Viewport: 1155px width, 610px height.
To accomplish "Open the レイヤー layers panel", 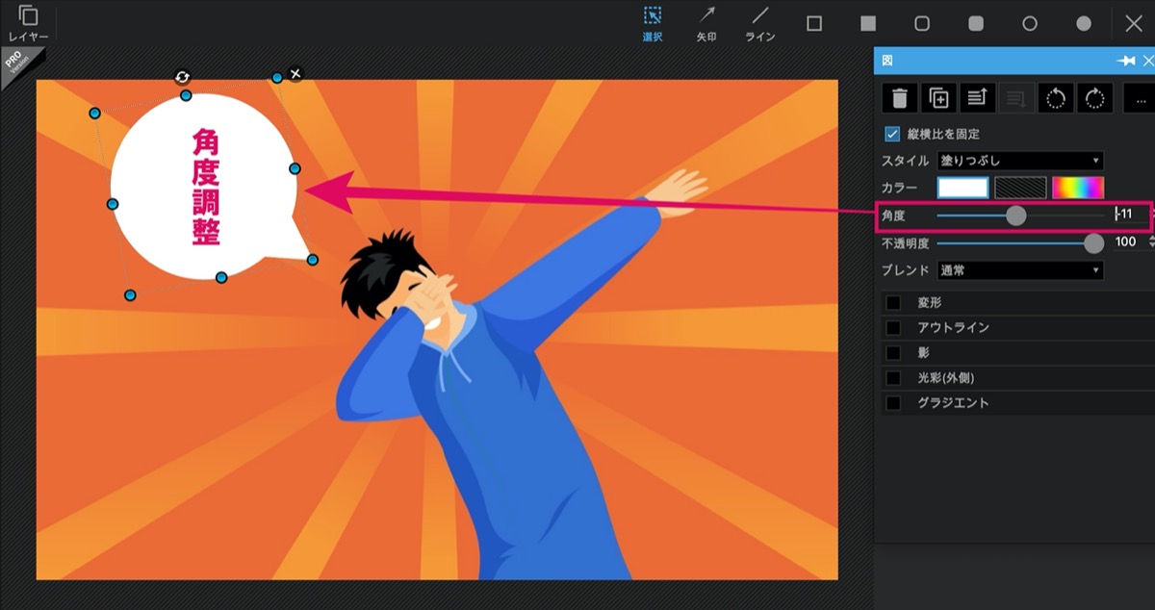I will click(x=28, y=23).
